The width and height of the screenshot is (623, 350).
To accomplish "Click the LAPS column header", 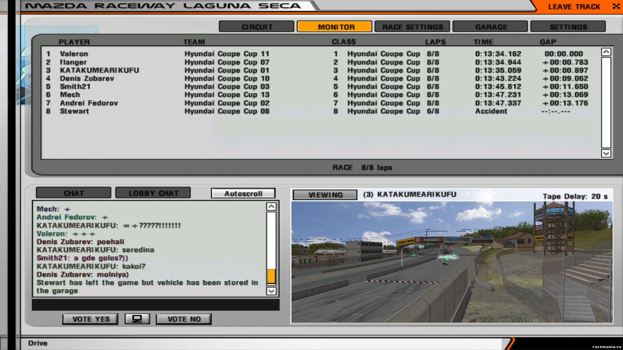I will tap(435, 42).
